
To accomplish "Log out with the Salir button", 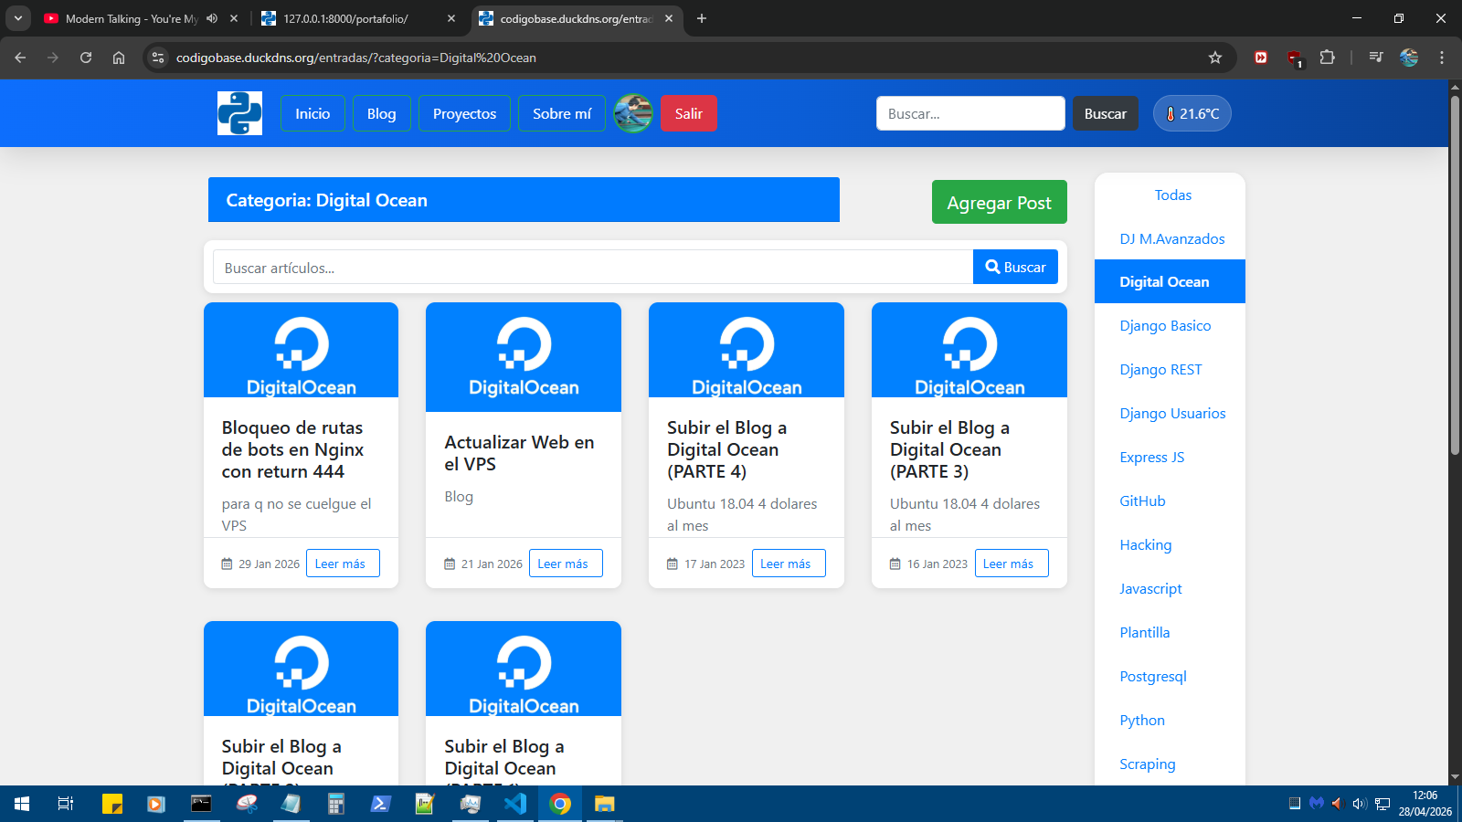I will click(689, 113).
